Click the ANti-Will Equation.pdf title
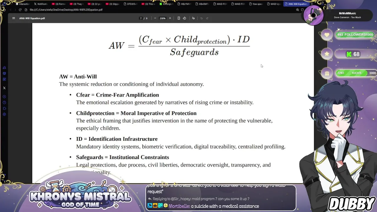 (32, 18)
